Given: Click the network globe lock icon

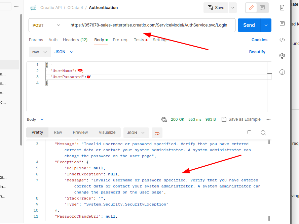Looking at the screenshot, I should click(164, 119).
